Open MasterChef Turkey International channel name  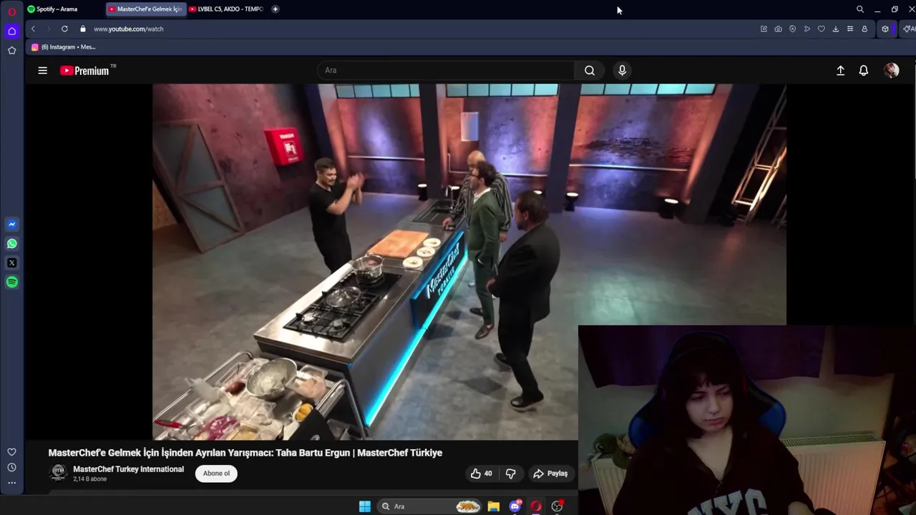coord(128,469)
